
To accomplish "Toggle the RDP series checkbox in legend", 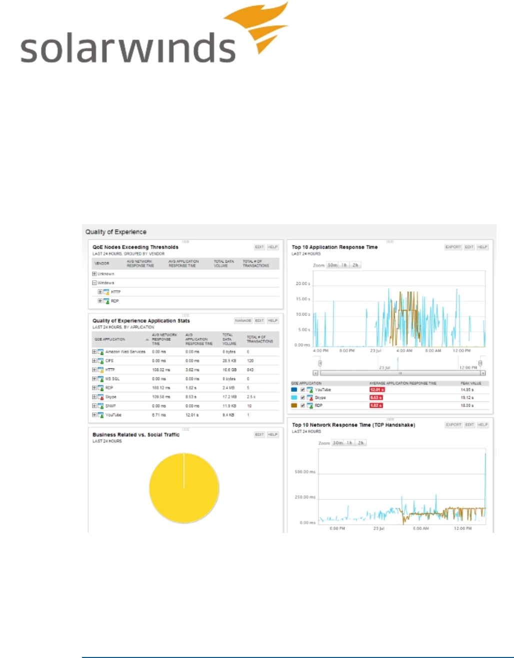I will pos(302,405).
